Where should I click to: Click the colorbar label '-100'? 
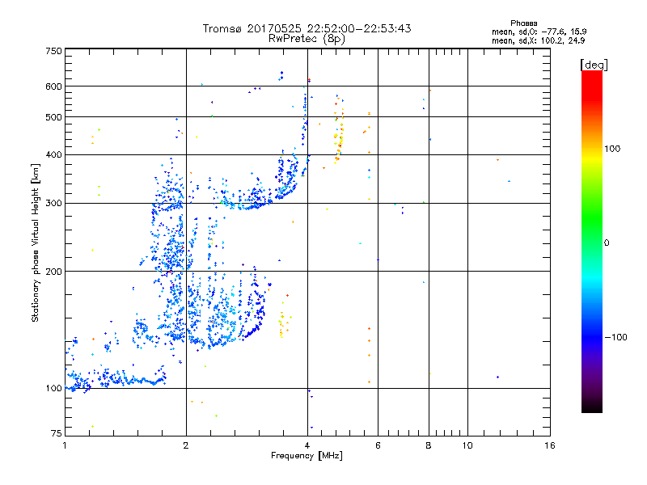(x=616, y=337)
